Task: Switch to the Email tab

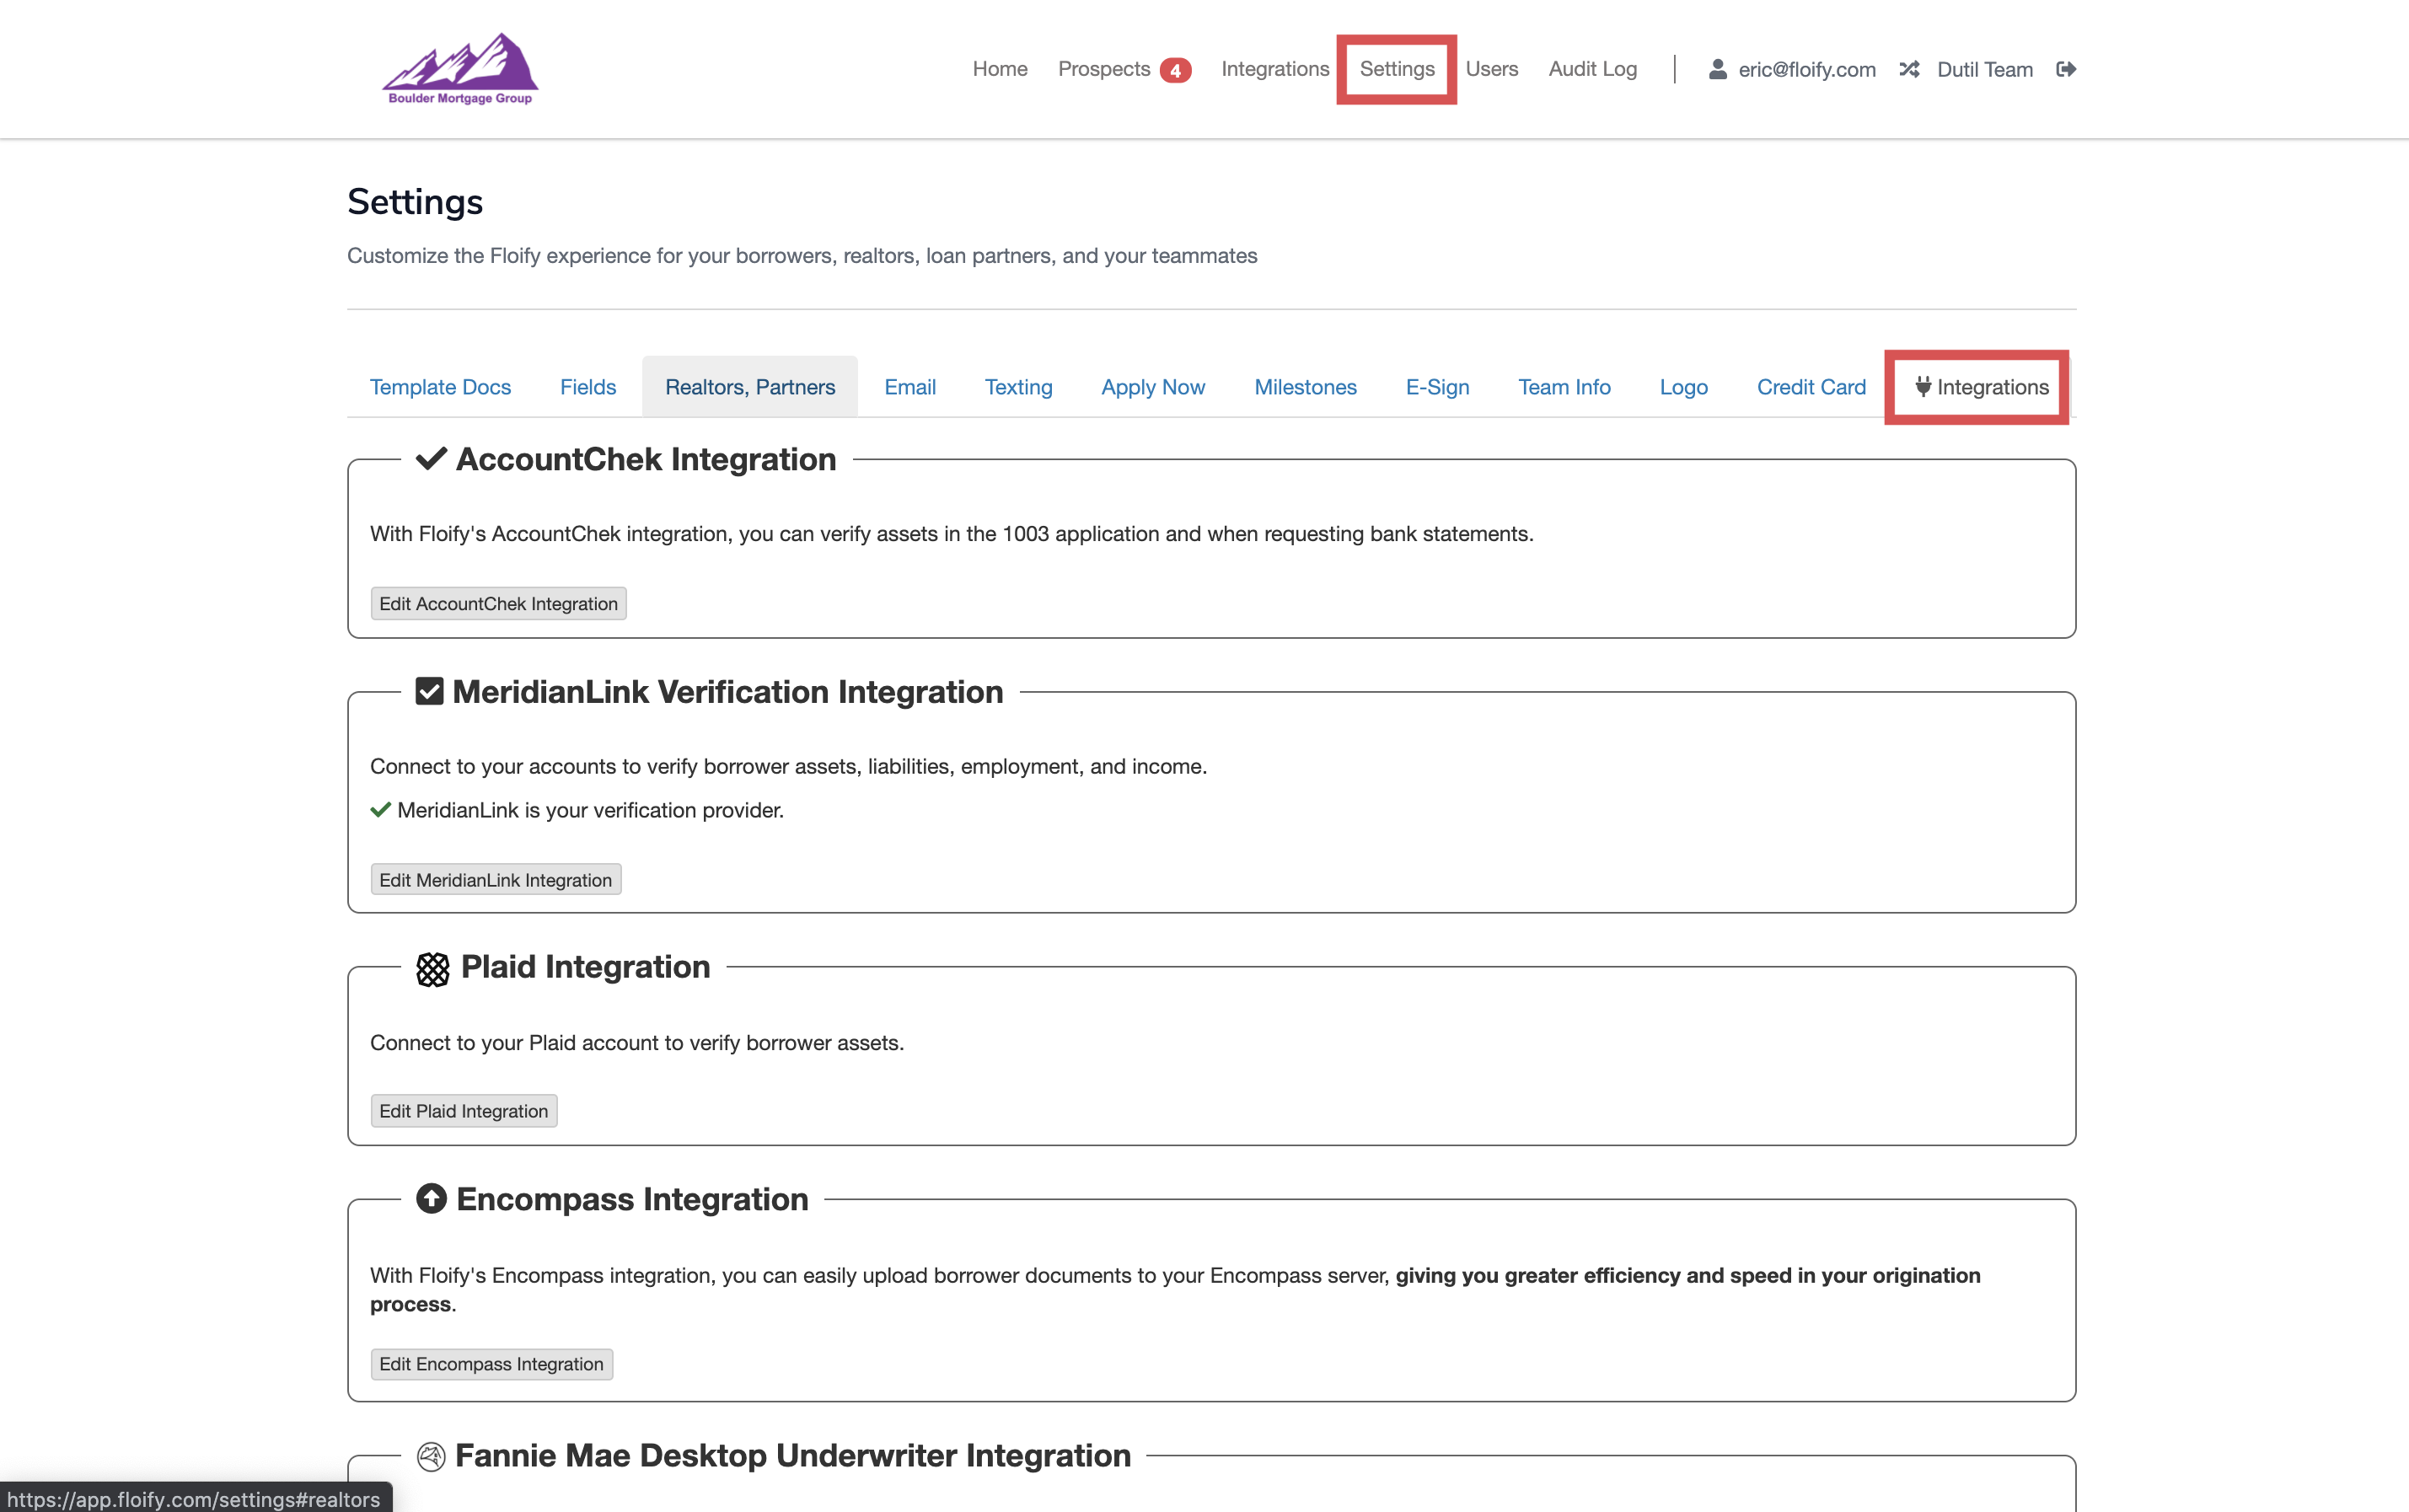Action: [910, 387]
